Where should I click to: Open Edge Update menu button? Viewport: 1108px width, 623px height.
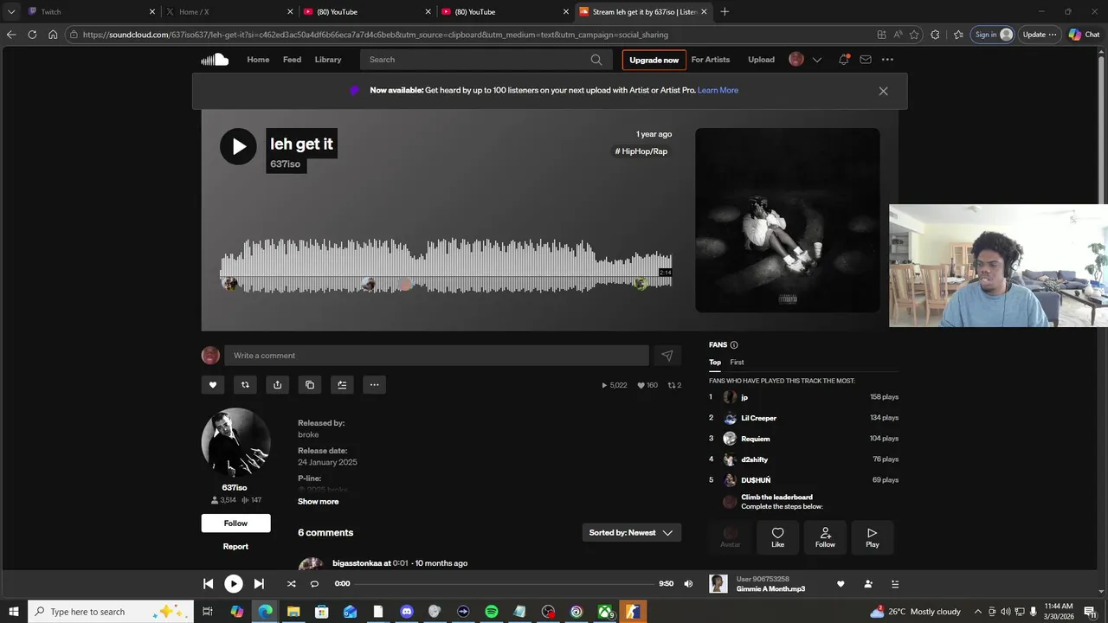pos(1040,35)
